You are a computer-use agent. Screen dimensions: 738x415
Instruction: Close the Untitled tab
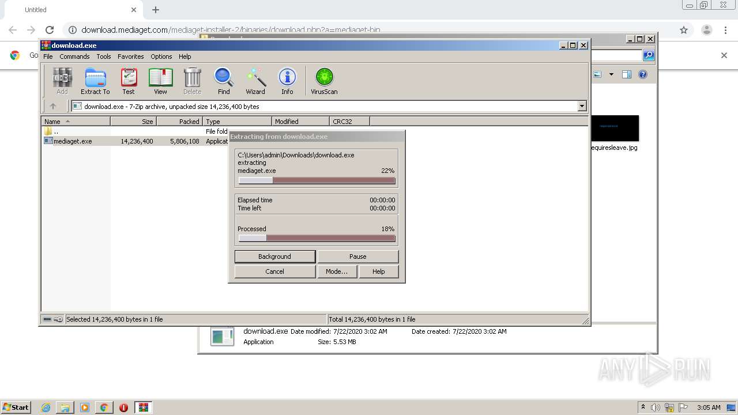point(134,10)
